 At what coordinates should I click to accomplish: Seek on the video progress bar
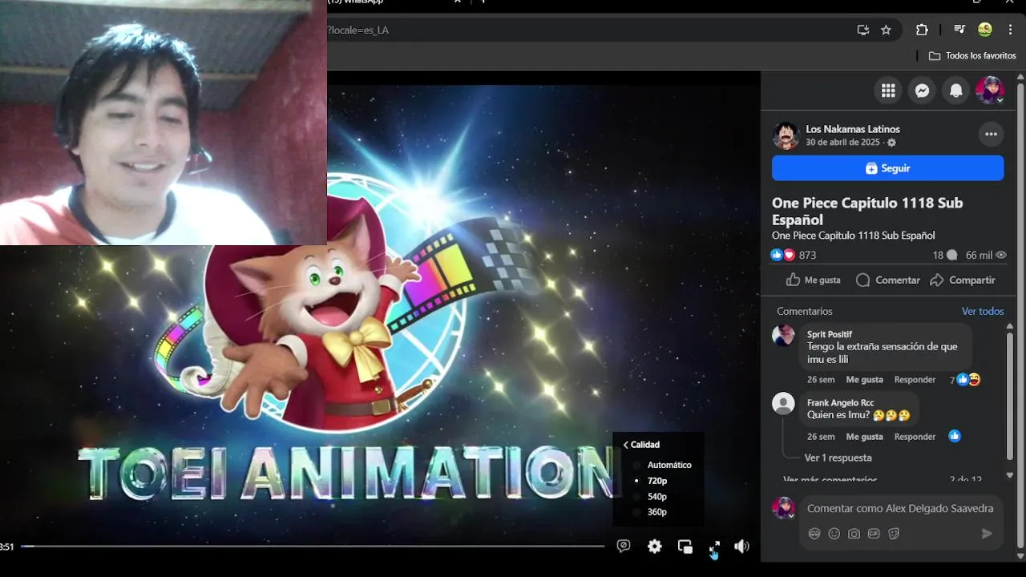tap(313, 547)
